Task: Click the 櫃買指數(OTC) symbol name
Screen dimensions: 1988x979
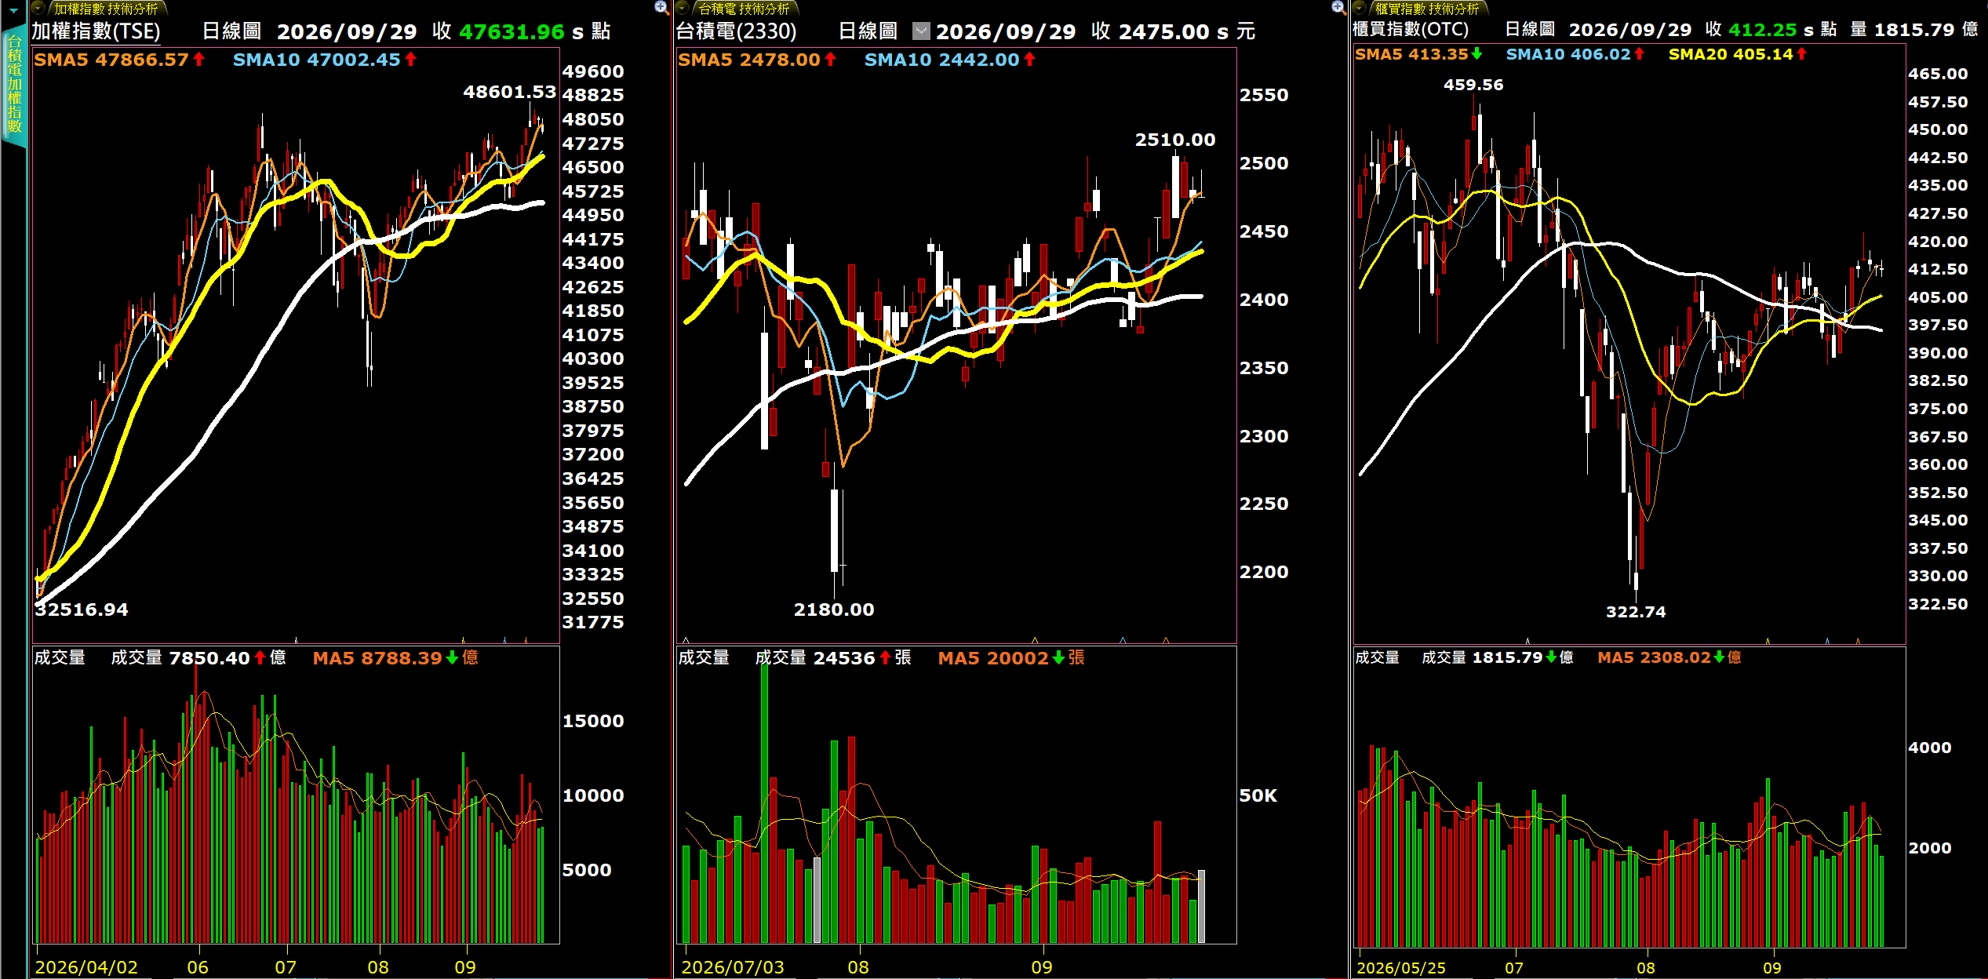Action: [1410, 30]
